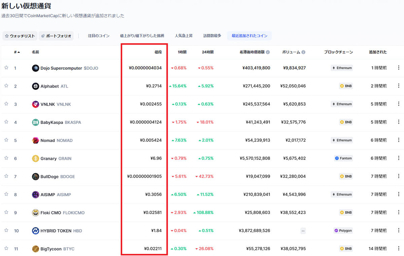The image size is (404, 256).
Task: Star the BullDoge row
Action: click(x=6, y=176)
